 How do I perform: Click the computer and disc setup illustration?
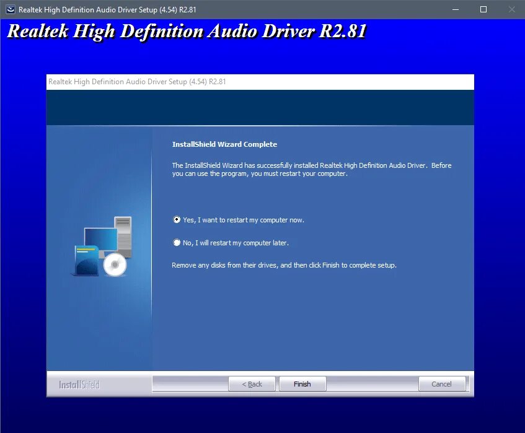tap(103, 247)
